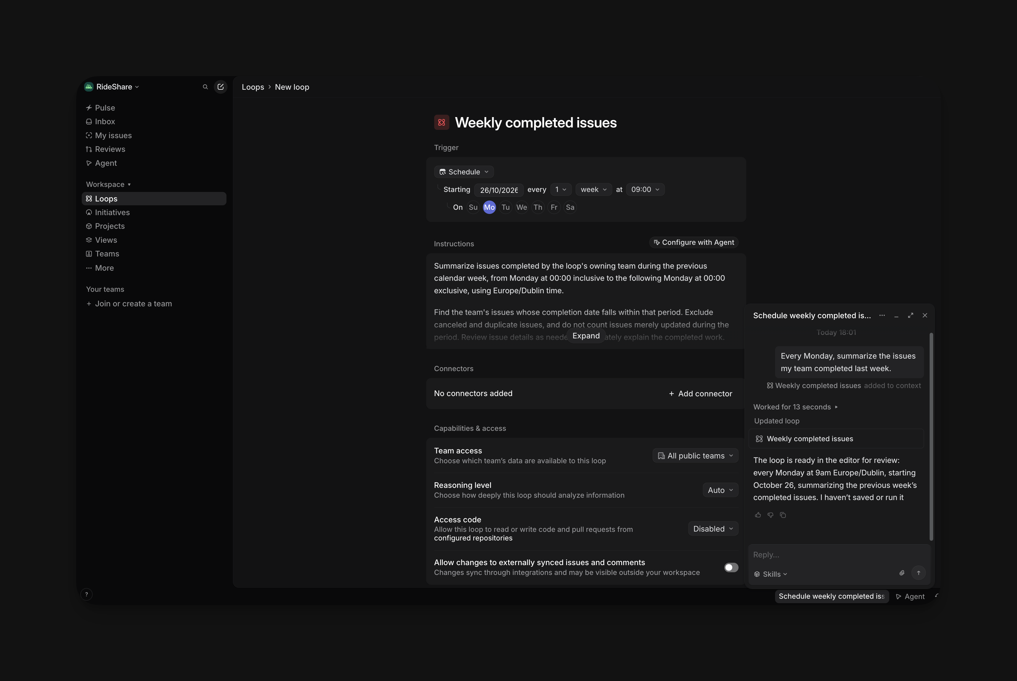Click the My issues icon in sidebar
The width and height of the screenshot is (1017, 681).
[89, 135]
